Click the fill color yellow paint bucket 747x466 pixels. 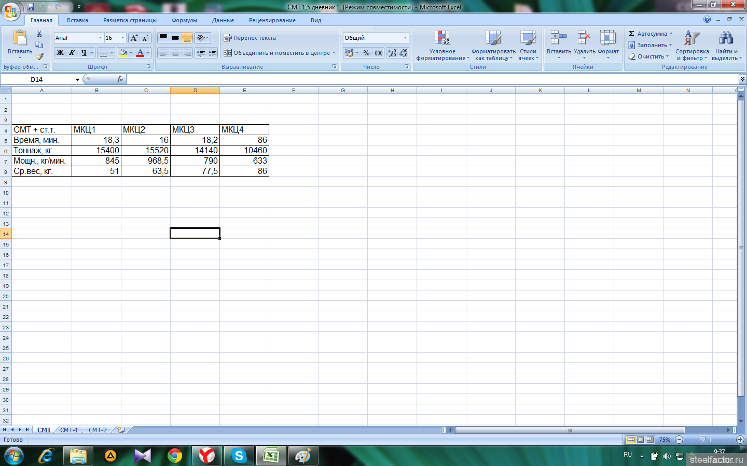(123, 53)
